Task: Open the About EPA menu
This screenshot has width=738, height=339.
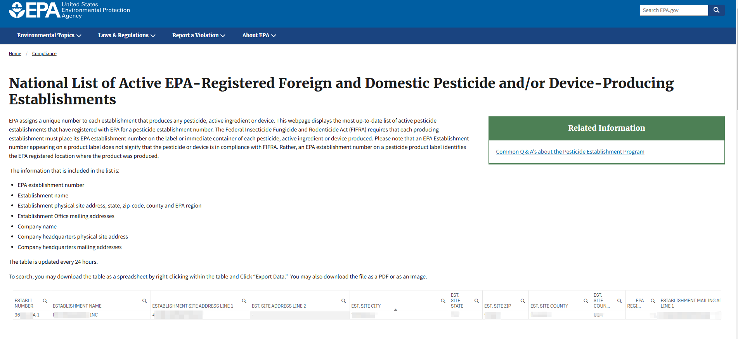Action: click(x=259, y=35)
